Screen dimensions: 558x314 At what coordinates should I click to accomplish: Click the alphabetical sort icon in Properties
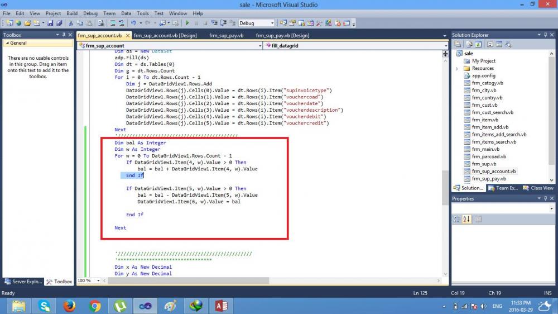[x=466, y=219]
